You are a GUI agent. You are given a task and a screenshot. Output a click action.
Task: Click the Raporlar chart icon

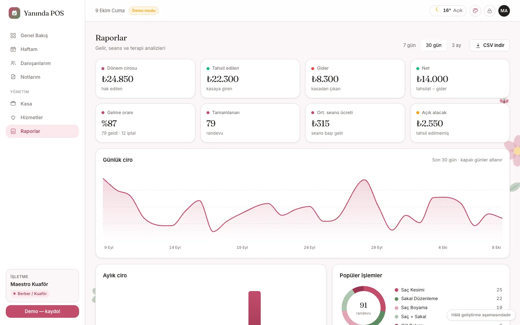pos(13,131)
